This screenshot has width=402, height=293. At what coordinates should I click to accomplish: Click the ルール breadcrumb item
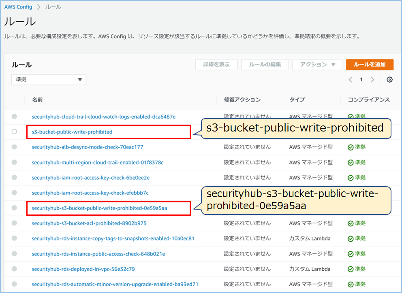pos(52,6)
